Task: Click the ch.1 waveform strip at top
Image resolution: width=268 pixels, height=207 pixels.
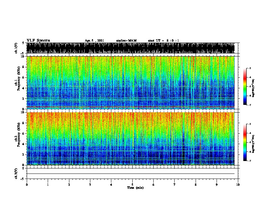Action: [x=131, y=48]
